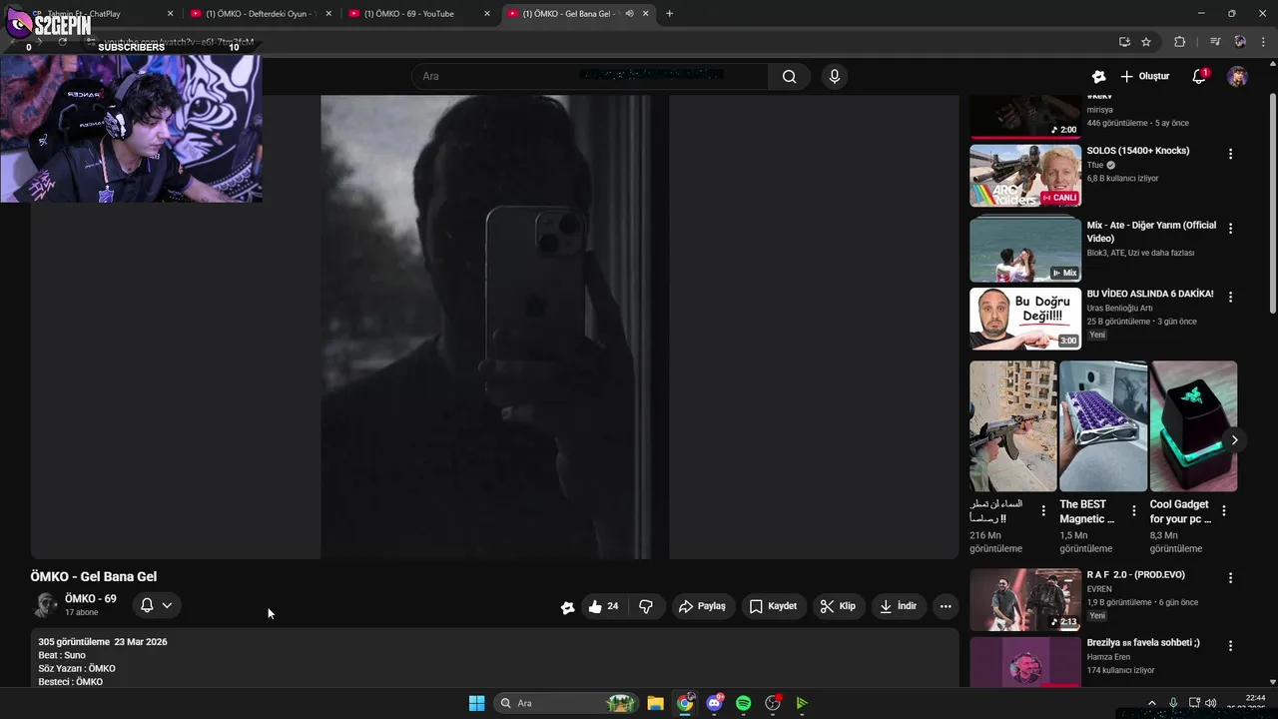The width and height of the screenshot is (1278, 719).
Task: Open a new browser tab
Action: 669,14
